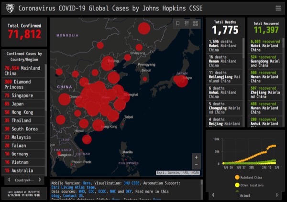Open the NHC data source link
287x202 pixels.
[x=113, y=191]
